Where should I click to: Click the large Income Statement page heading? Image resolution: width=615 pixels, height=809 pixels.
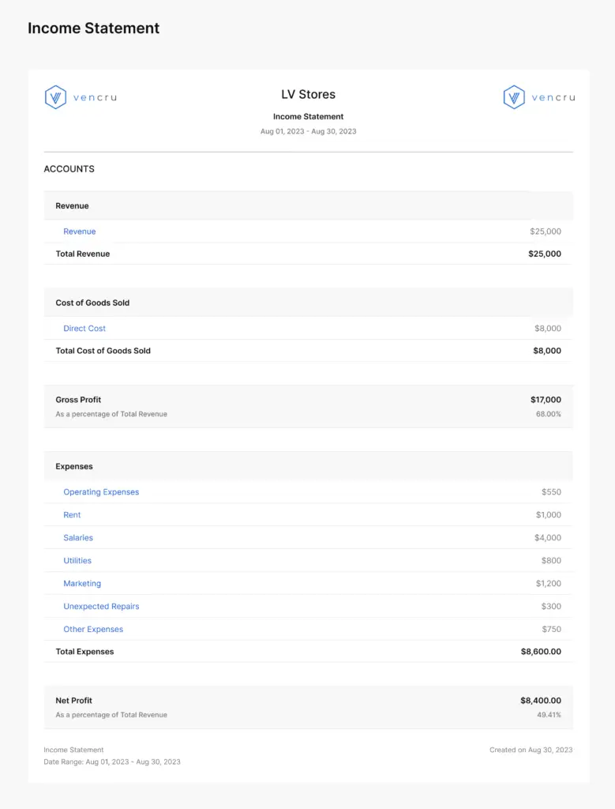(x=93, y=28)
